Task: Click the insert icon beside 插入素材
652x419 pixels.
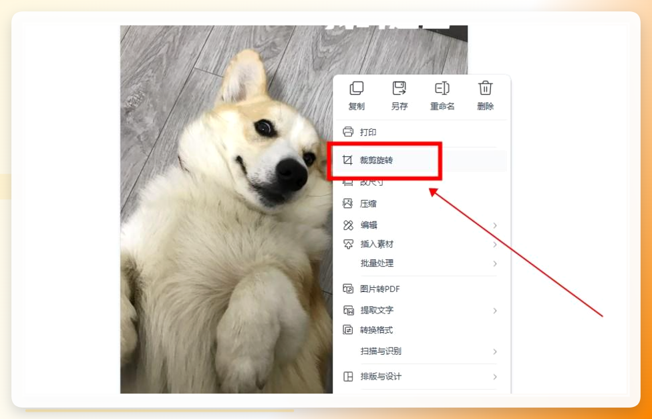Action: 347,244
